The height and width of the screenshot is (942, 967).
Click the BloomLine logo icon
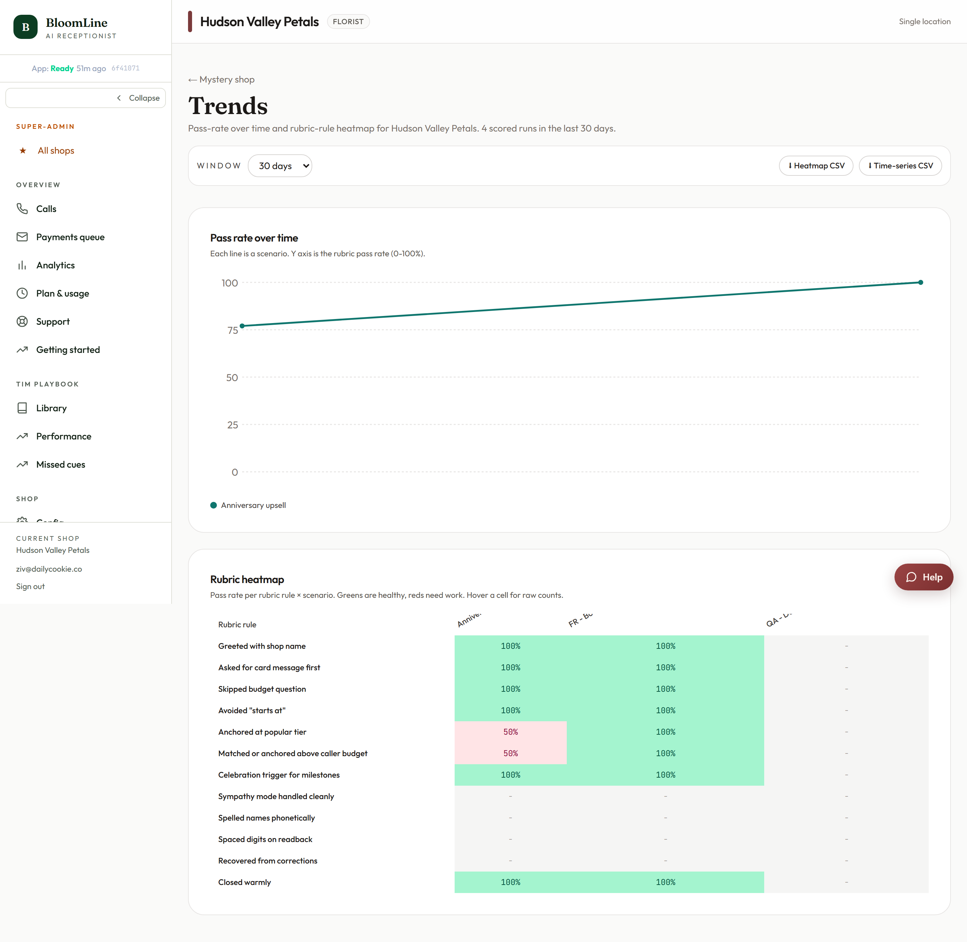point(25,27)
